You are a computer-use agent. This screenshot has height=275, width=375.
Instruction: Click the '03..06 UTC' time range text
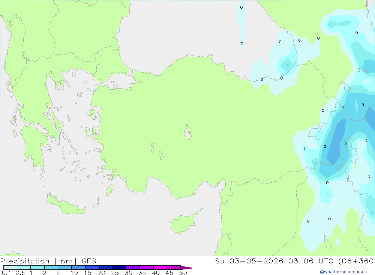pos(310,261)
